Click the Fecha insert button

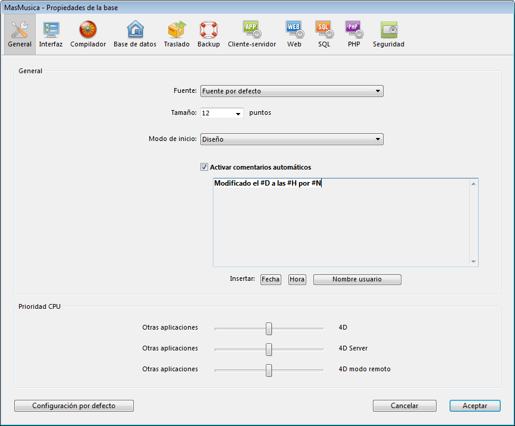271,280
